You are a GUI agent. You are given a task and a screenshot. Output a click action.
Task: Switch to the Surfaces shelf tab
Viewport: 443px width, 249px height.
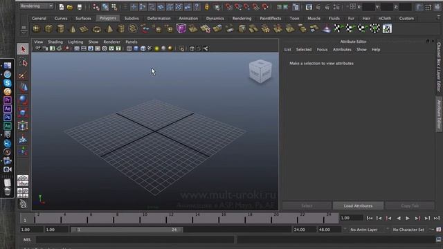pos(83,19)
